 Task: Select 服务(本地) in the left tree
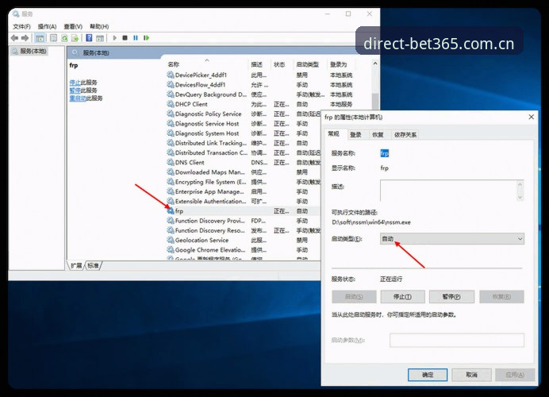click(29, 51)
